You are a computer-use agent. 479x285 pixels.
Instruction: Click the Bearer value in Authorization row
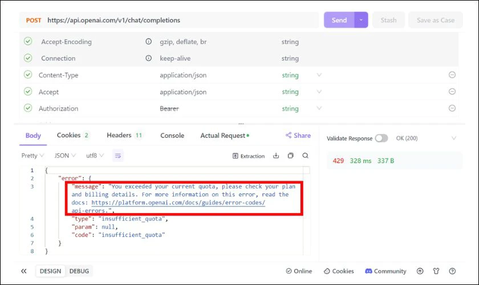(169, 108)
